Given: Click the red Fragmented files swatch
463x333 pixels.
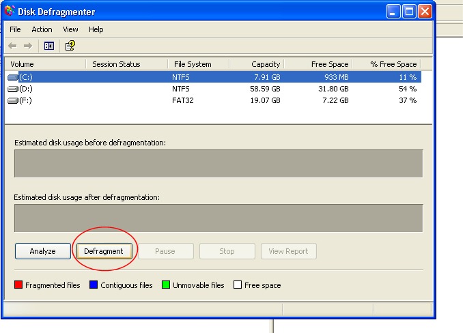Looking at the screenshot, I should tap(18, 285).
